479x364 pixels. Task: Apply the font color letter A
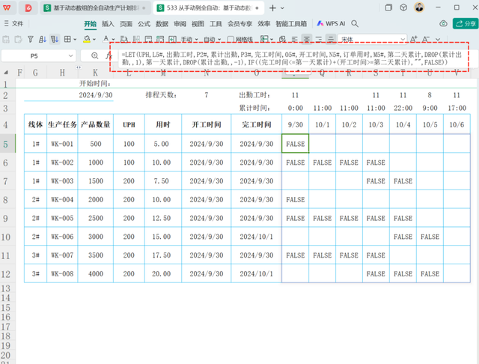point(106,39)
